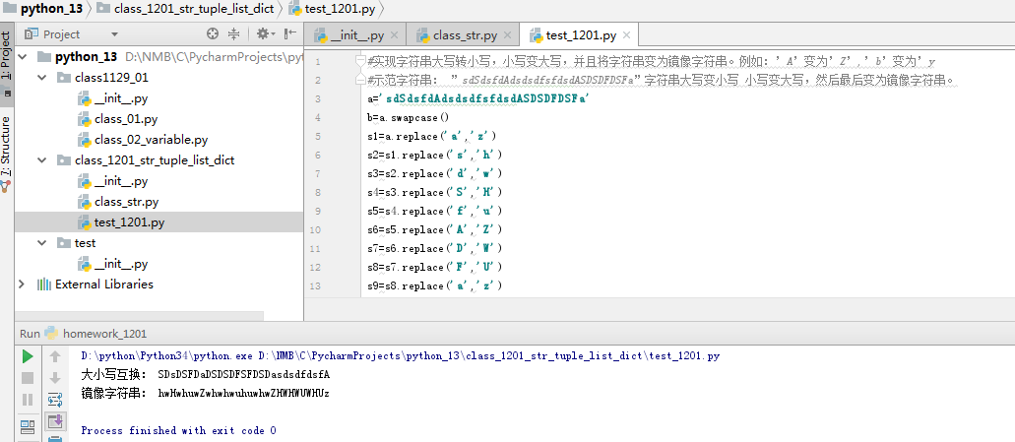This screenshot has height=442, width=1015.
Task: Click the Collapse All icon in Project panel
Action: pyautogui.click(x=234, y=33)
